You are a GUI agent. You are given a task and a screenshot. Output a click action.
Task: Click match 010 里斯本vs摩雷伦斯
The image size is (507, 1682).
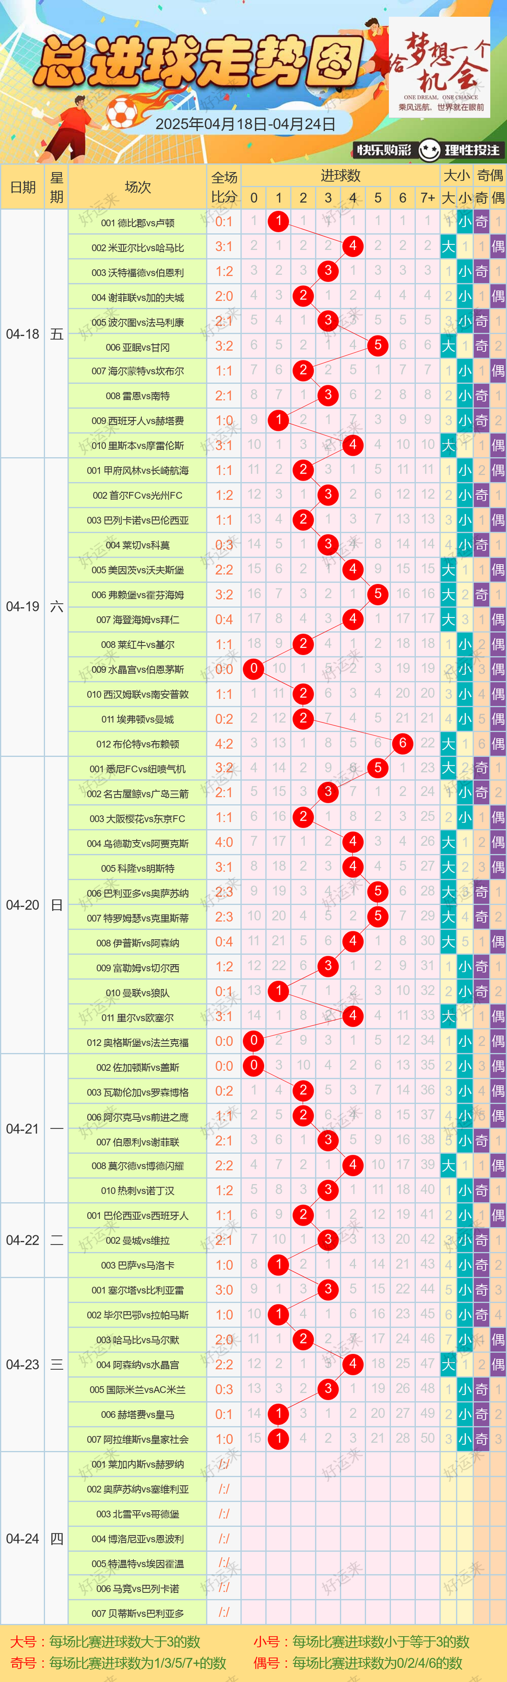(138, 445)
